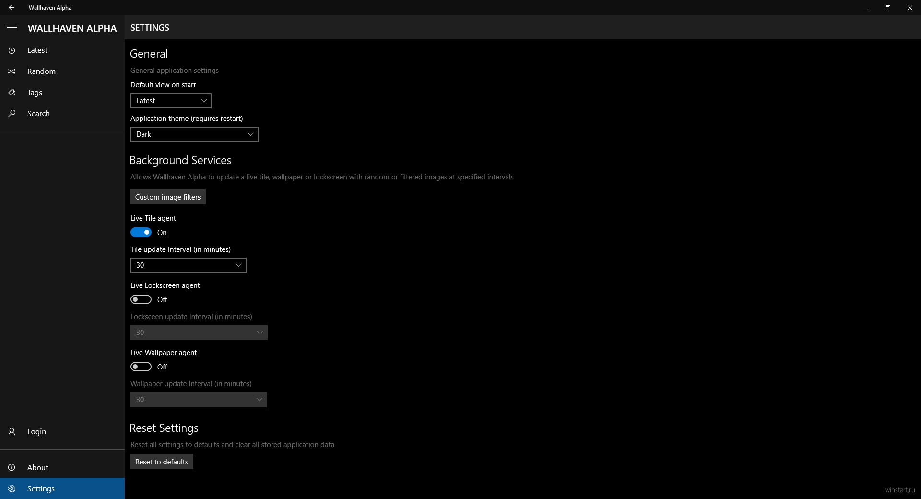Viewport: 921px width, 499px height.
Task: Open Custom image filters
Action: pyautogui.click(x=168, y=197)
